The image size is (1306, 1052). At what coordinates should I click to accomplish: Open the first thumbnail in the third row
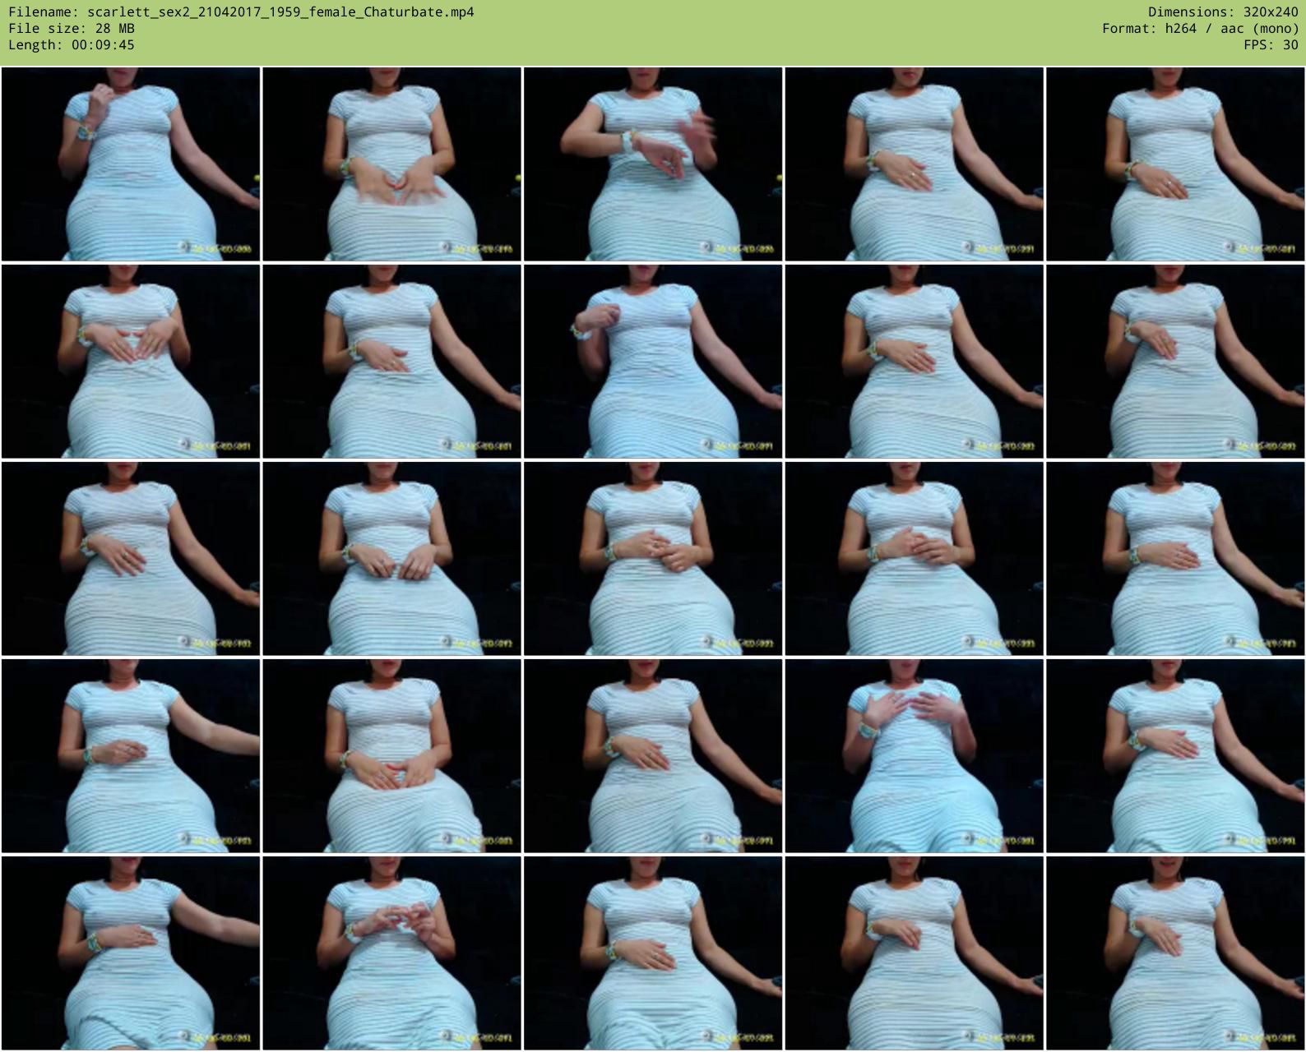[131, 558]
